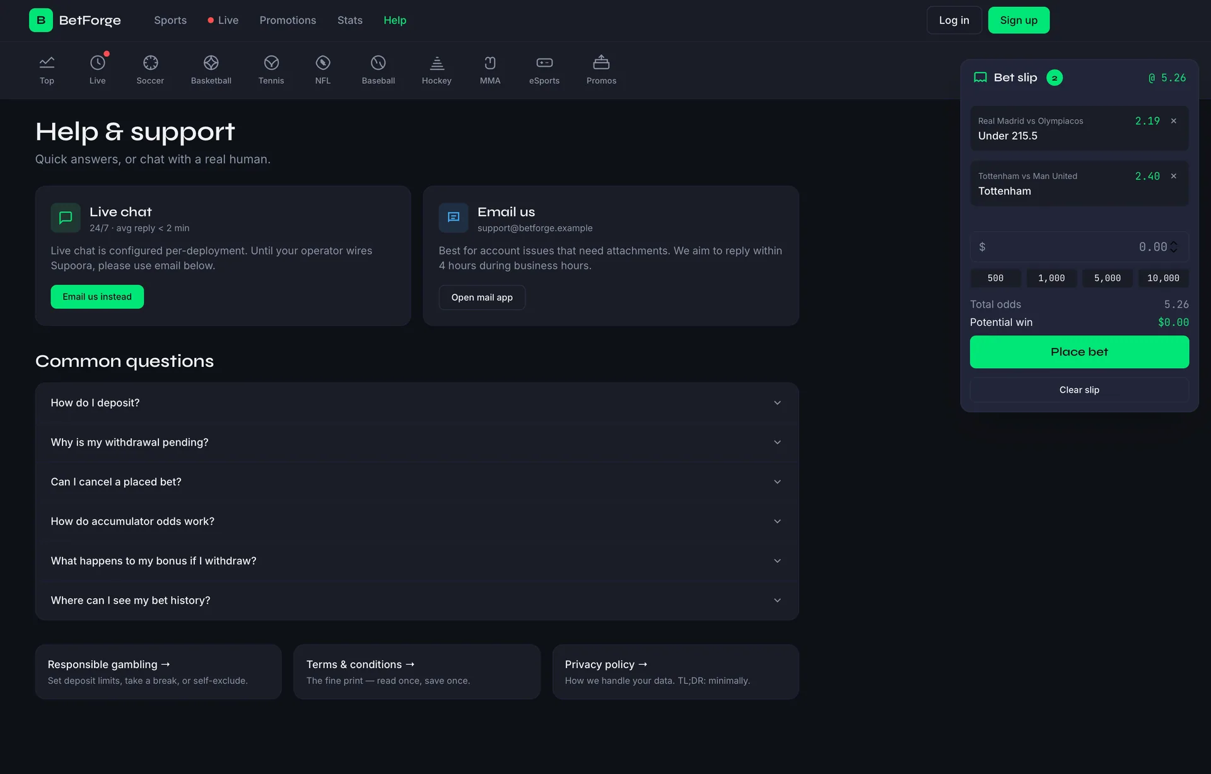Click the Place bet button
Image resolution: width=1211 pixels, height=774 pixels.
pyautogui.click(x=1079, y=352)
